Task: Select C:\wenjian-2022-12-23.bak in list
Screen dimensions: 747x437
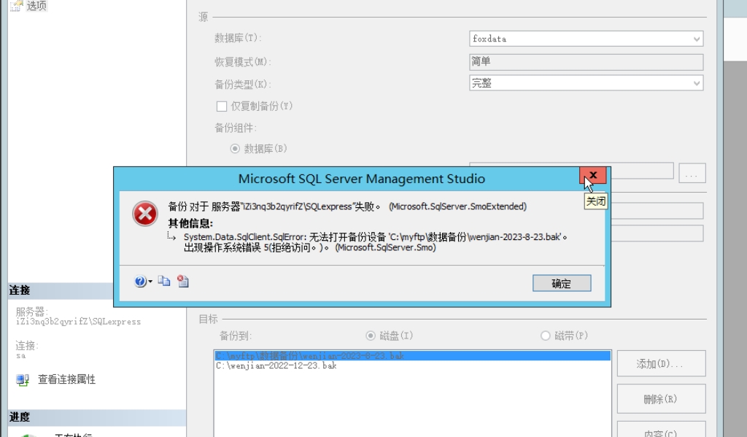Action: (x=413, y=366)
